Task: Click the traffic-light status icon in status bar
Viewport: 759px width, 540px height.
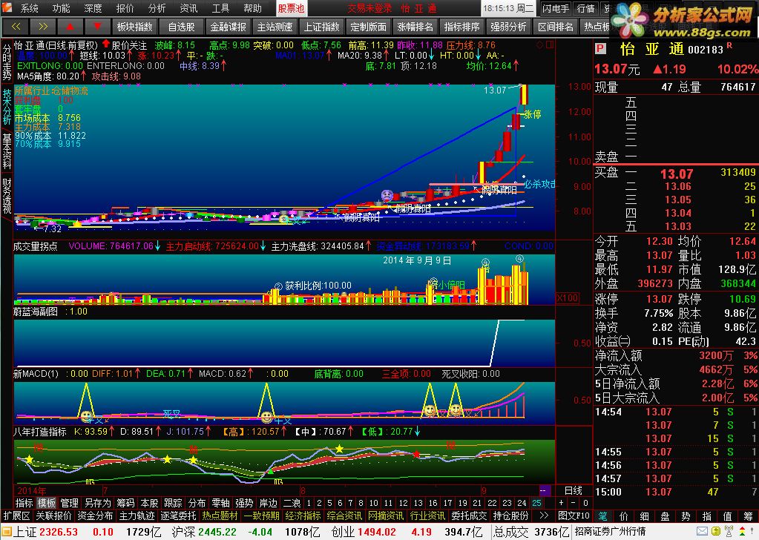Action: [x=742, y=532]
